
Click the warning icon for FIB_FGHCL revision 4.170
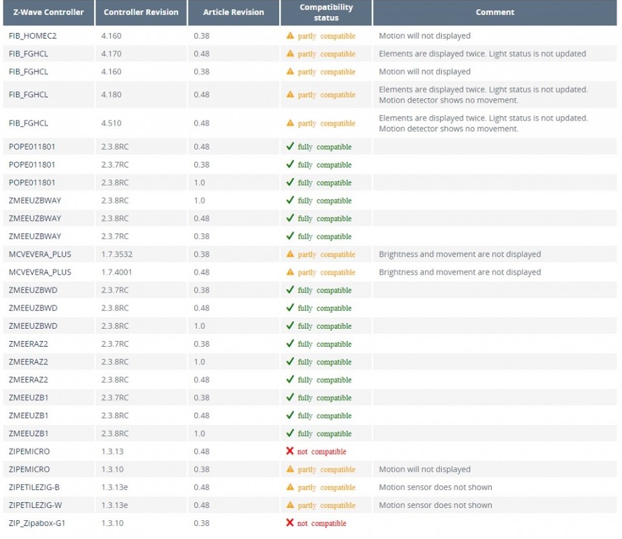pos(290,54)
